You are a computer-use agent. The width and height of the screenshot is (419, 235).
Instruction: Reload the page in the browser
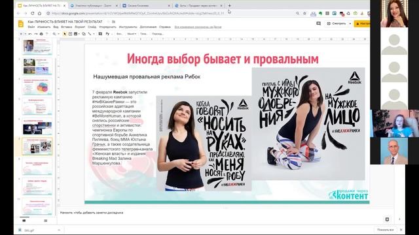point(32,13)
